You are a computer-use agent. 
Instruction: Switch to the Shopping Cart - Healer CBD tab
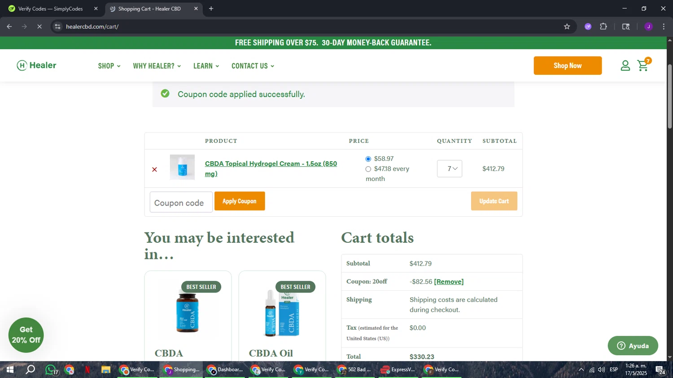[x=150, y=9]
